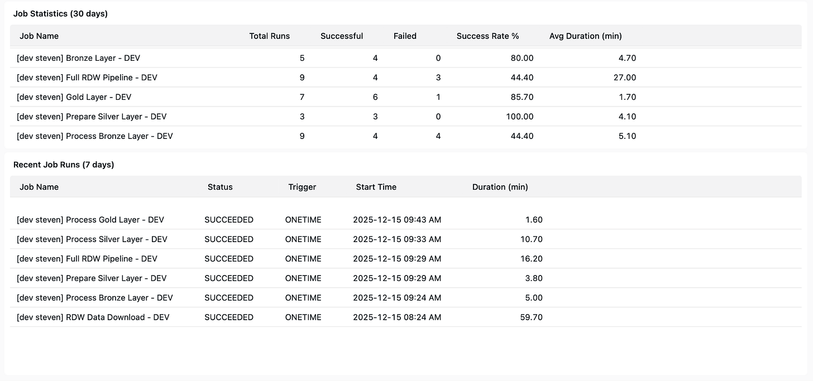Sort statistics by Success Rate % header
This screenshot has width=813, height=381.
(488, 36)
